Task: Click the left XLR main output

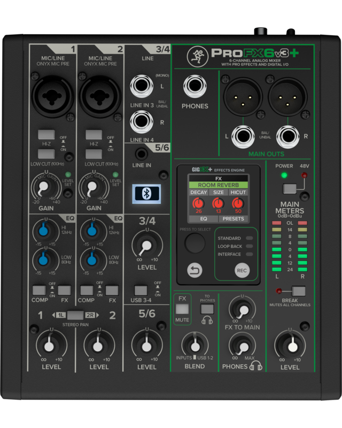Action: 243,97
